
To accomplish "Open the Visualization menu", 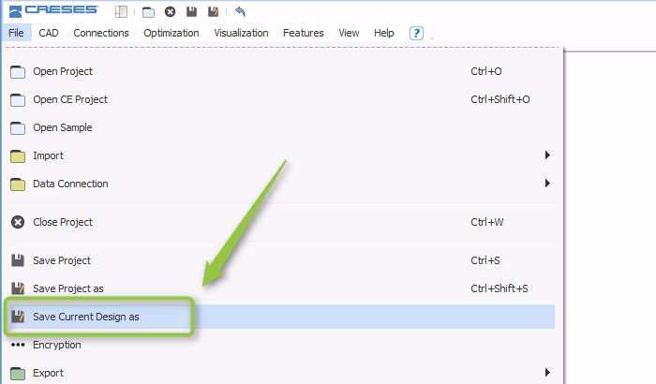I will point(241,33).
